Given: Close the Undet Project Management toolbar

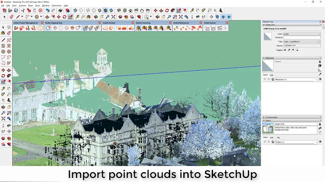Looking at the screenshot, I should click(x=42, y=23).
